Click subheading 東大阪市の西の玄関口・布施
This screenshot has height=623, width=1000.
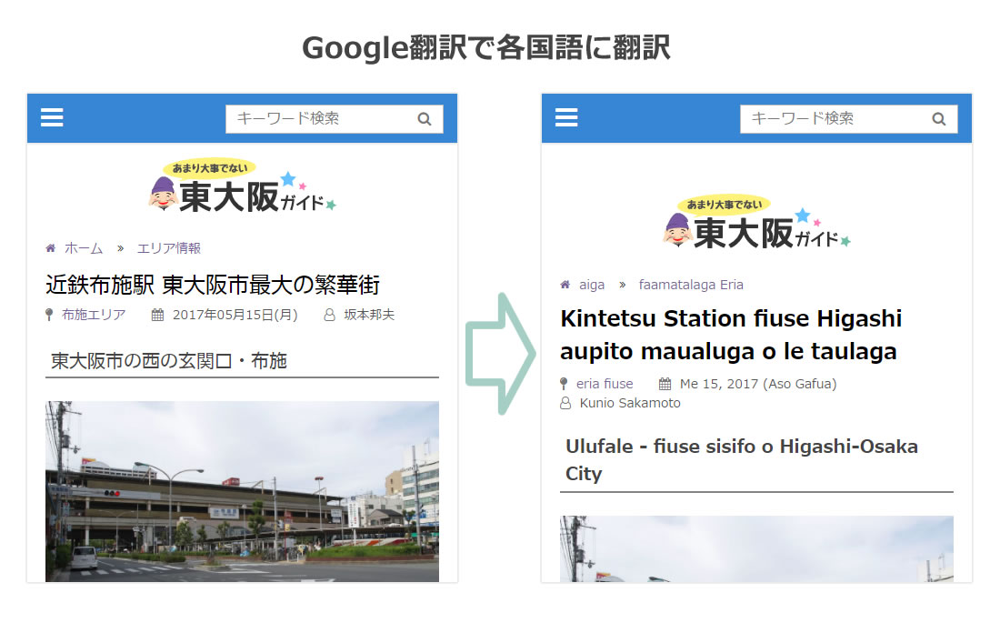(x=169, y=361)
